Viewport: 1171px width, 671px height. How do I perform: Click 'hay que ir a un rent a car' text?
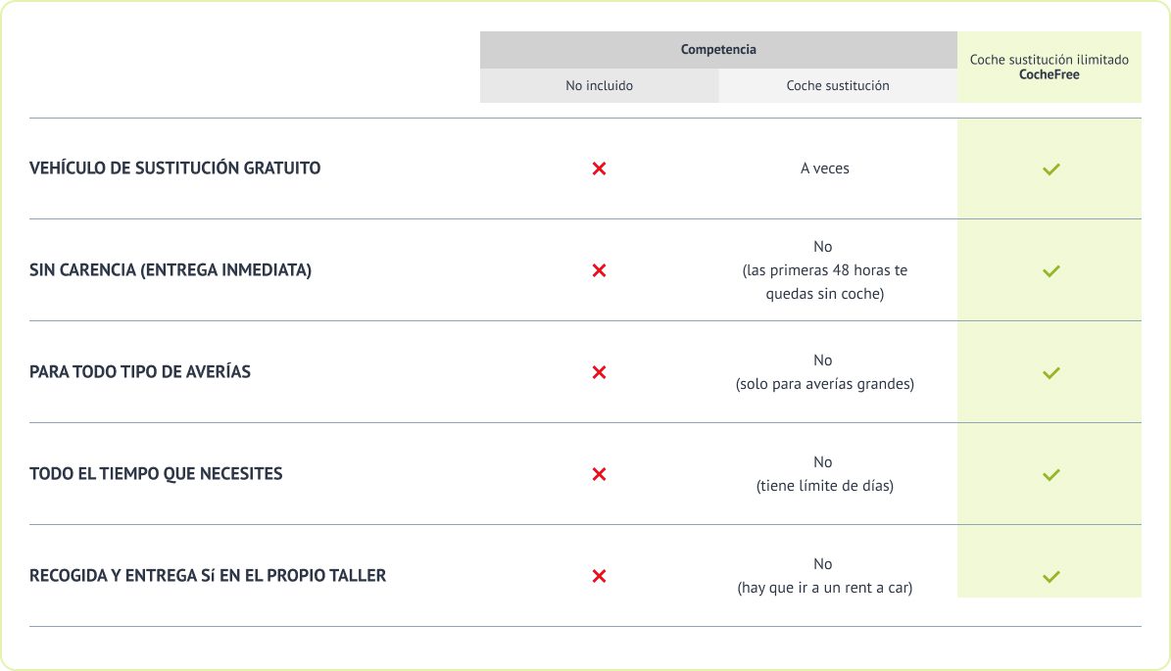(824, 588)
